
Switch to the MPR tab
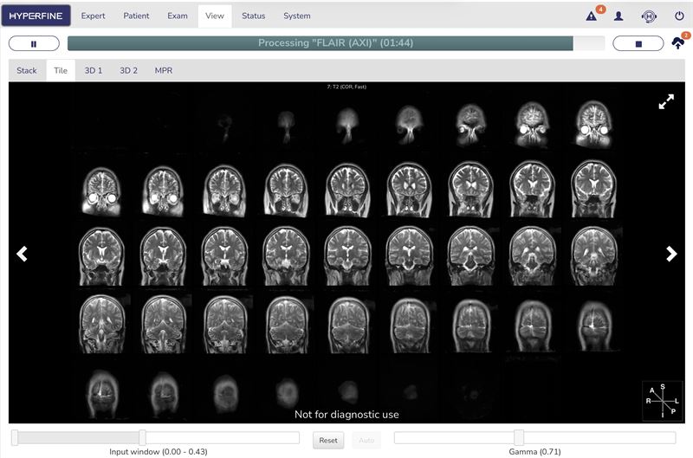(164, 71)
